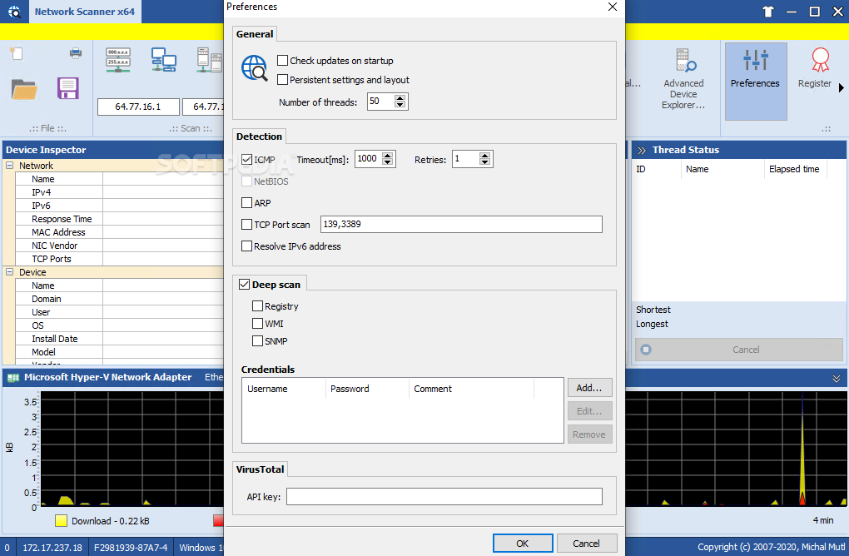Click the Number of threads value field

381,102
